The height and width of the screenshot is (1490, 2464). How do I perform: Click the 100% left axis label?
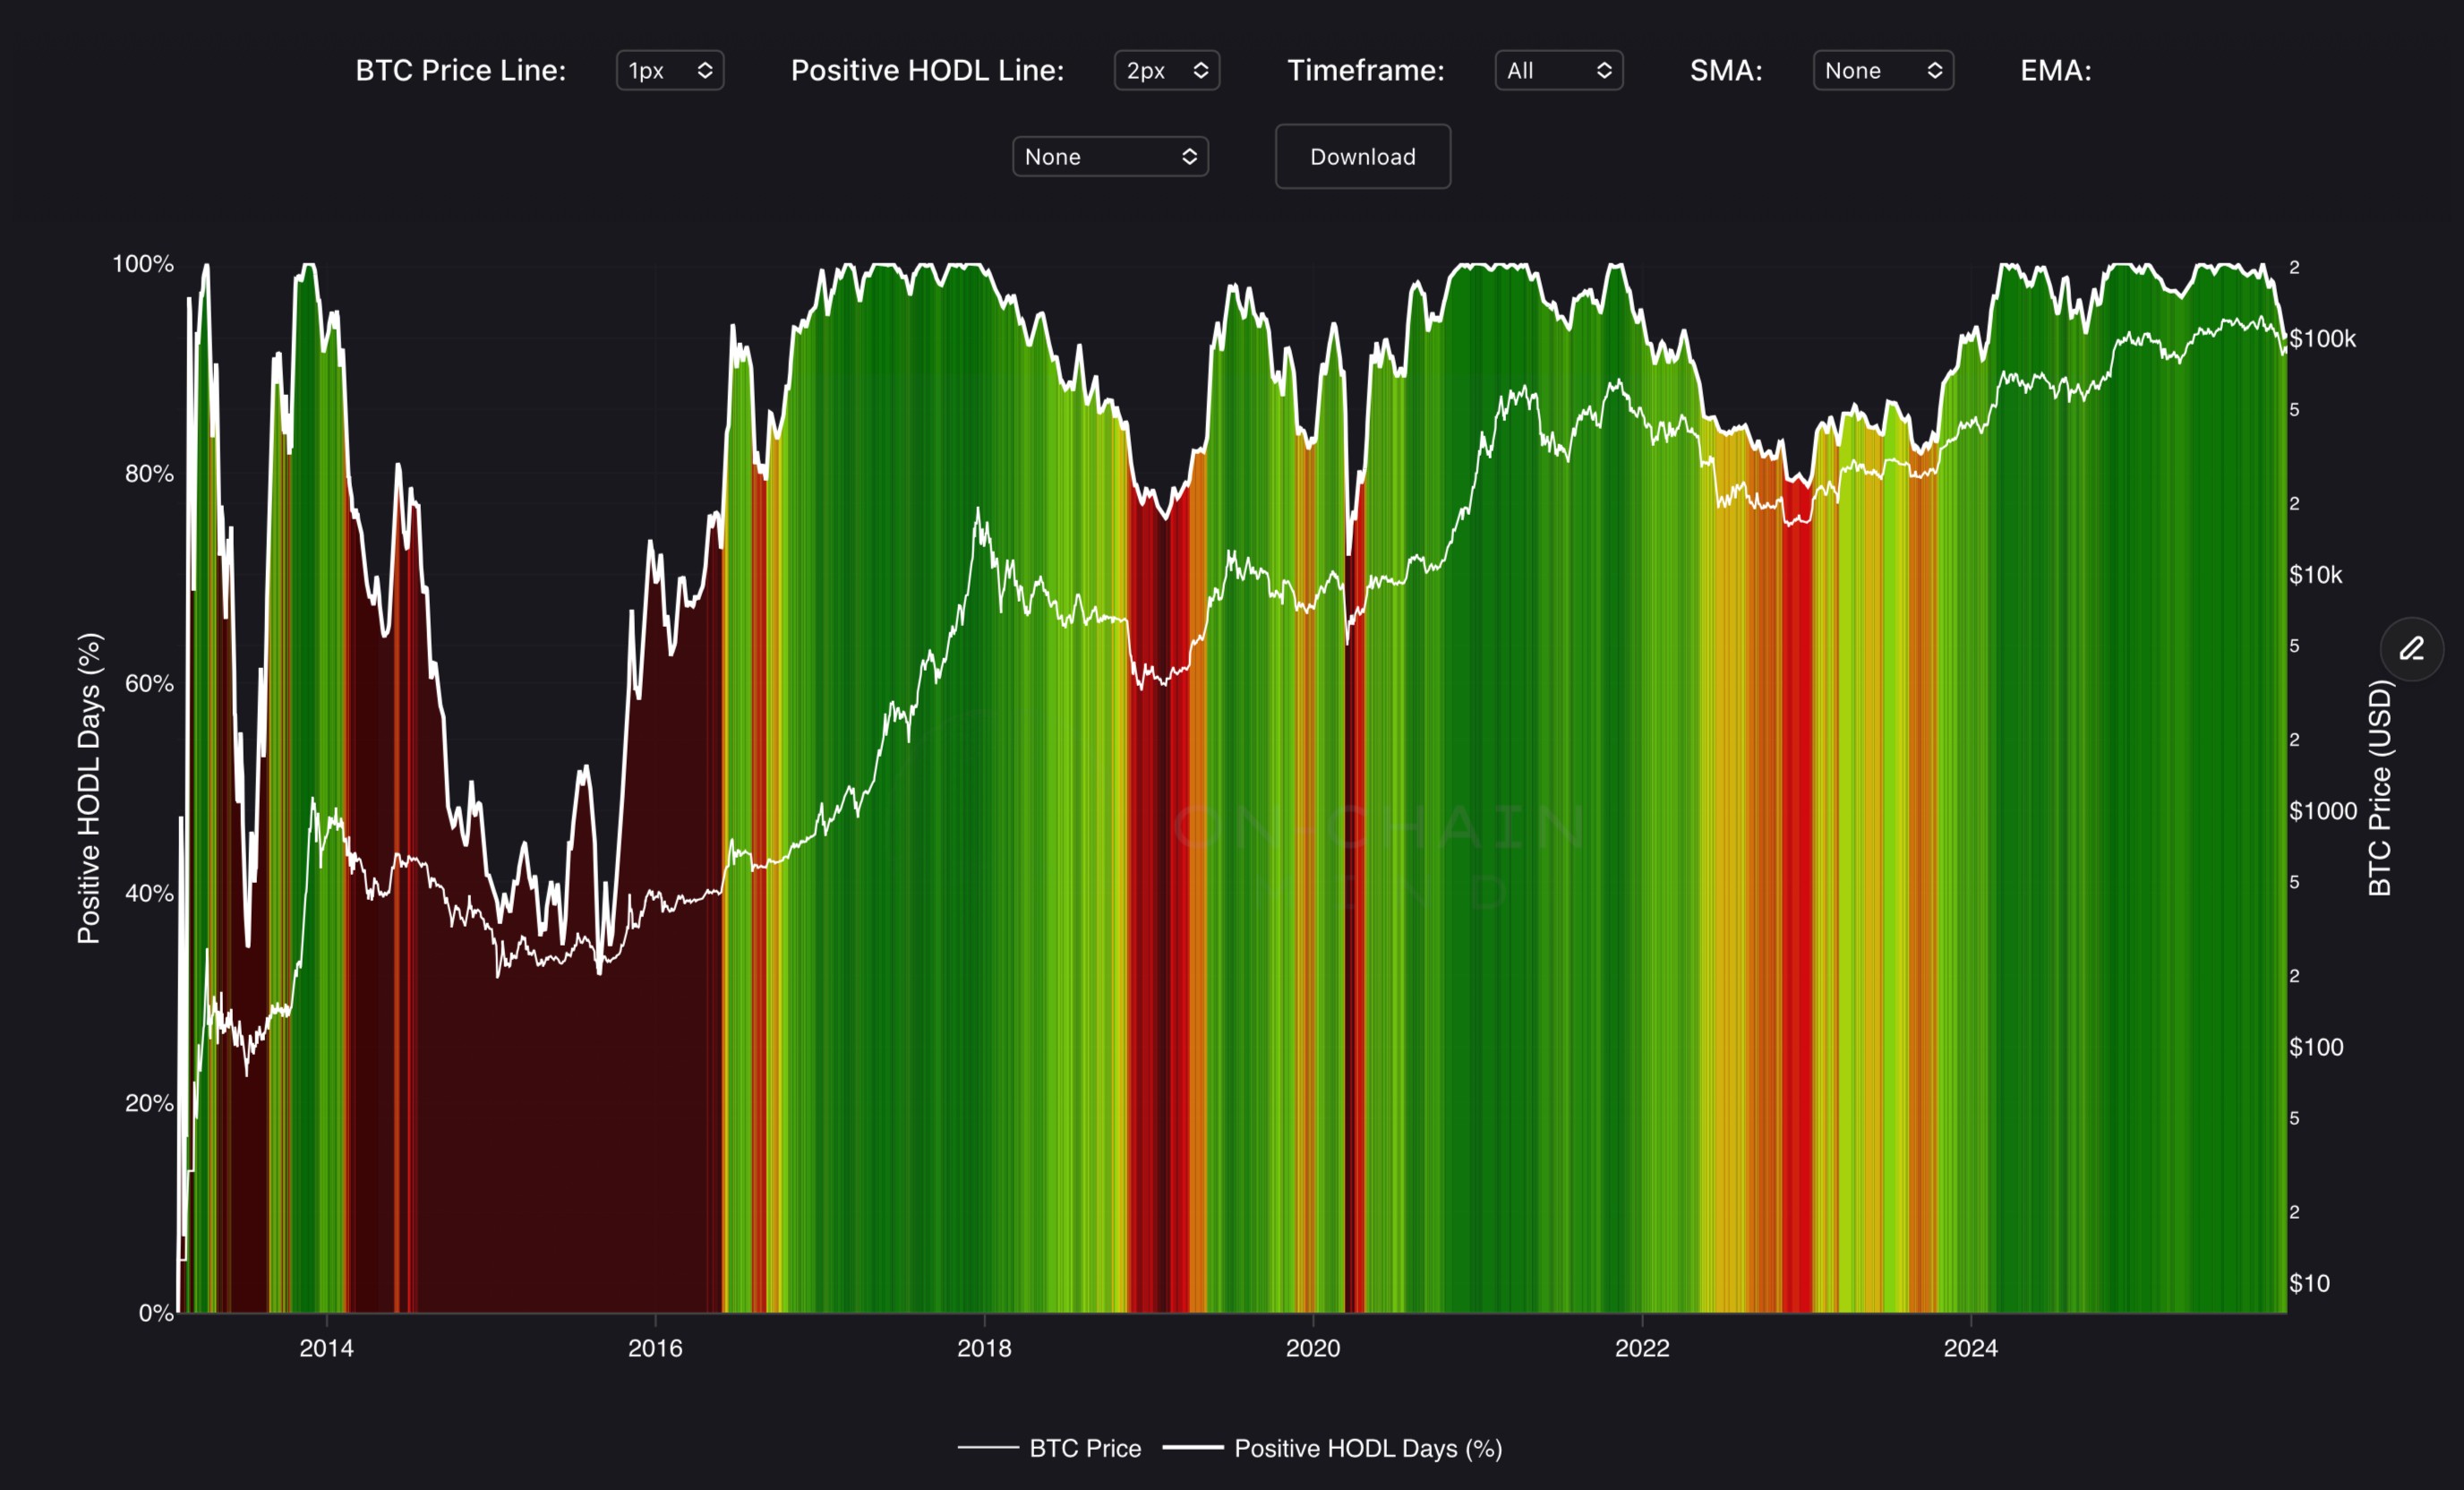(x=143, y=264)
